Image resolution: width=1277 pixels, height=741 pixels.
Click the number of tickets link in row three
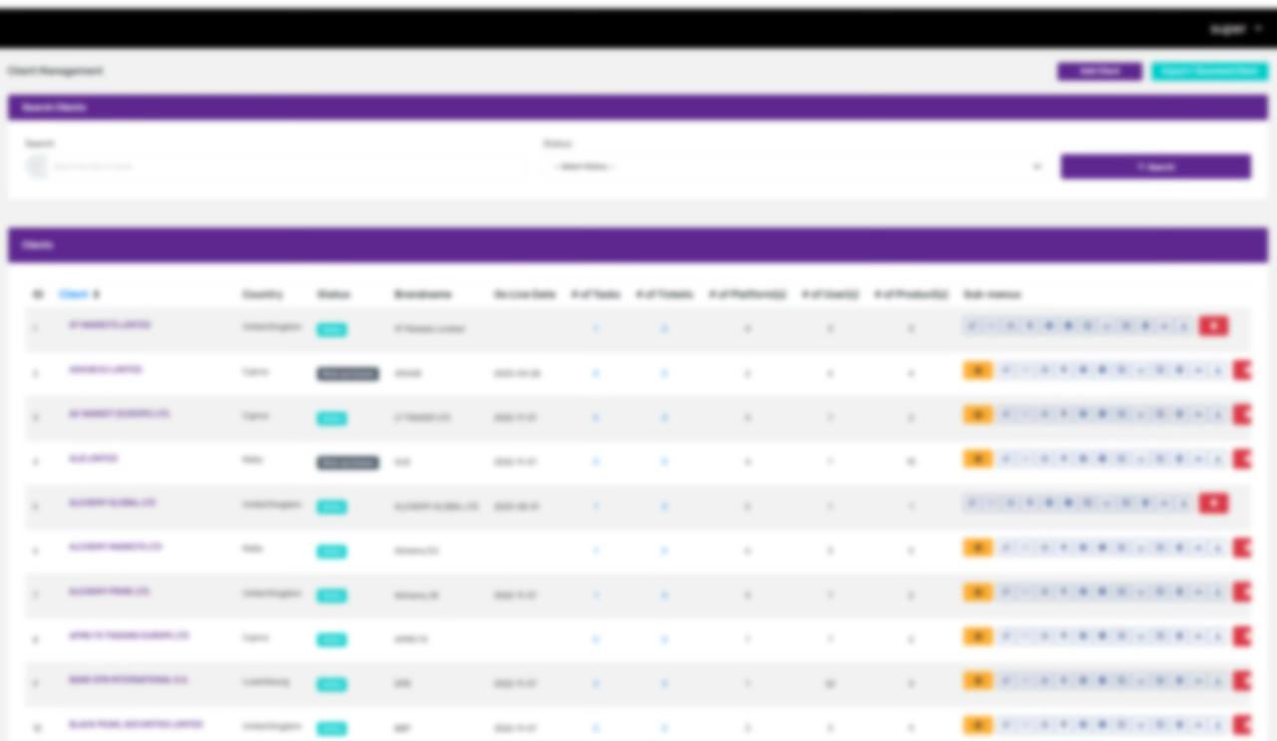click(663, 417)
